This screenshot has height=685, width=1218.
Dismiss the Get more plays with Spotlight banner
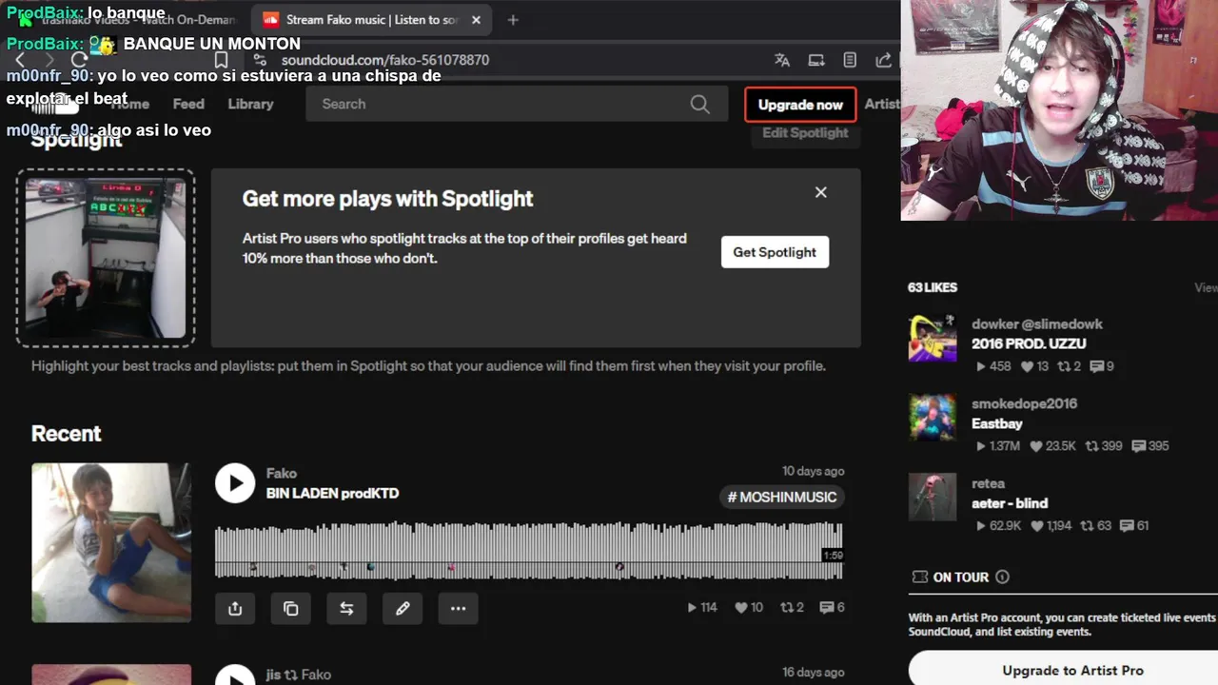[x=821, y=192]
